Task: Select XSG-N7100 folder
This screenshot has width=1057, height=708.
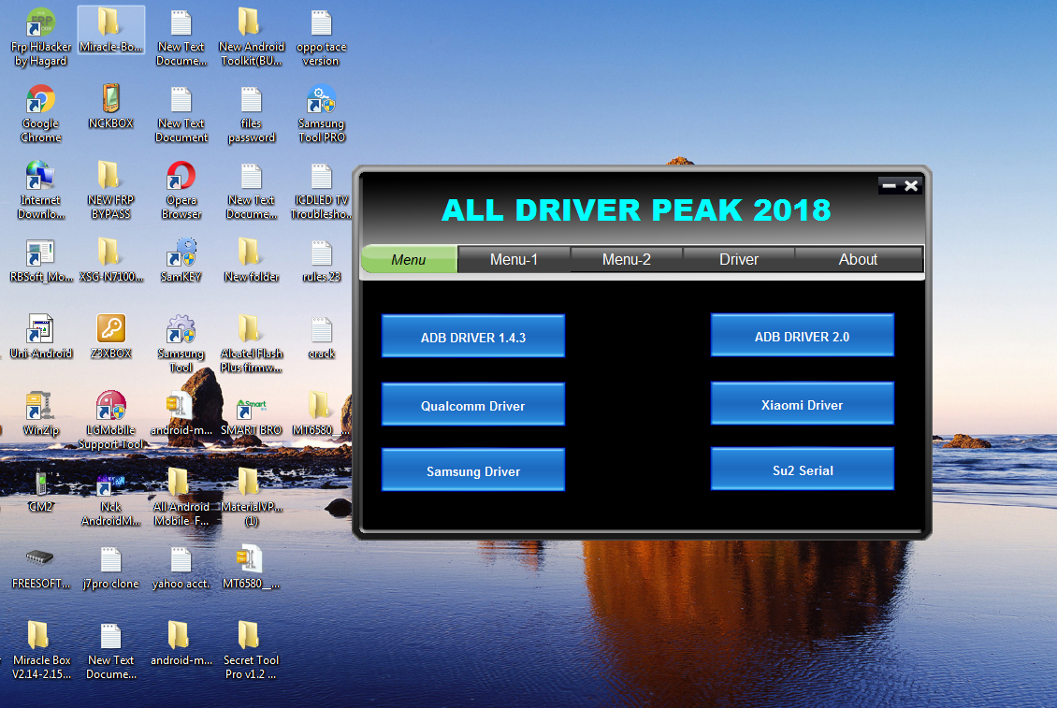Action: [x=110, y=261]
